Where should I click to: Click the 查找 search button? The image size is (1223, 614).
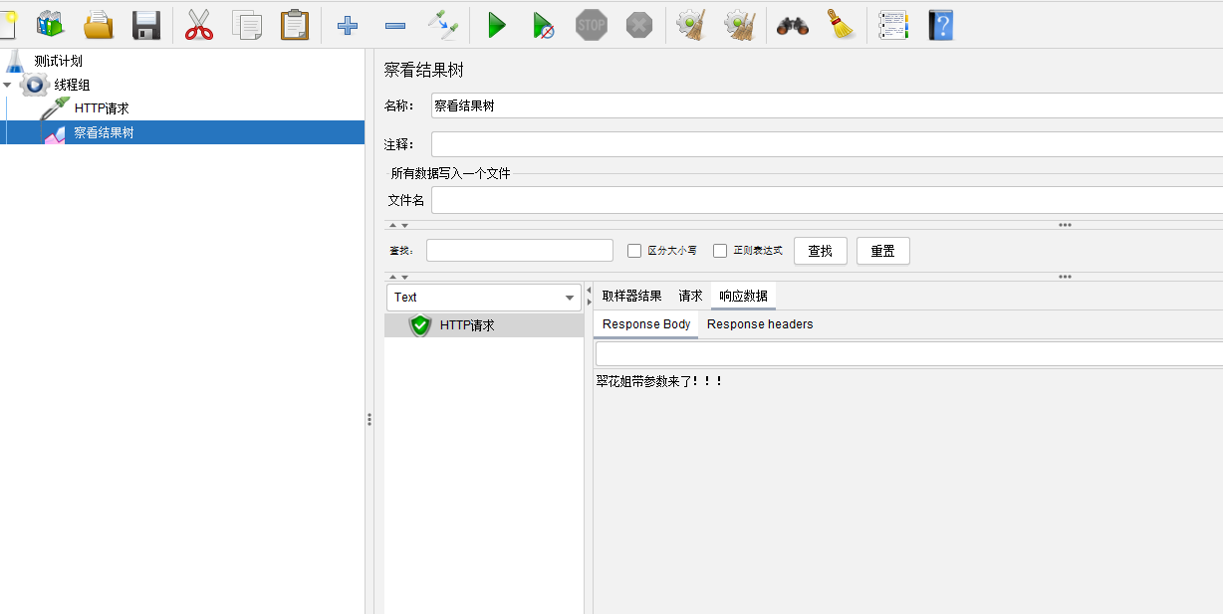[820, 251]
